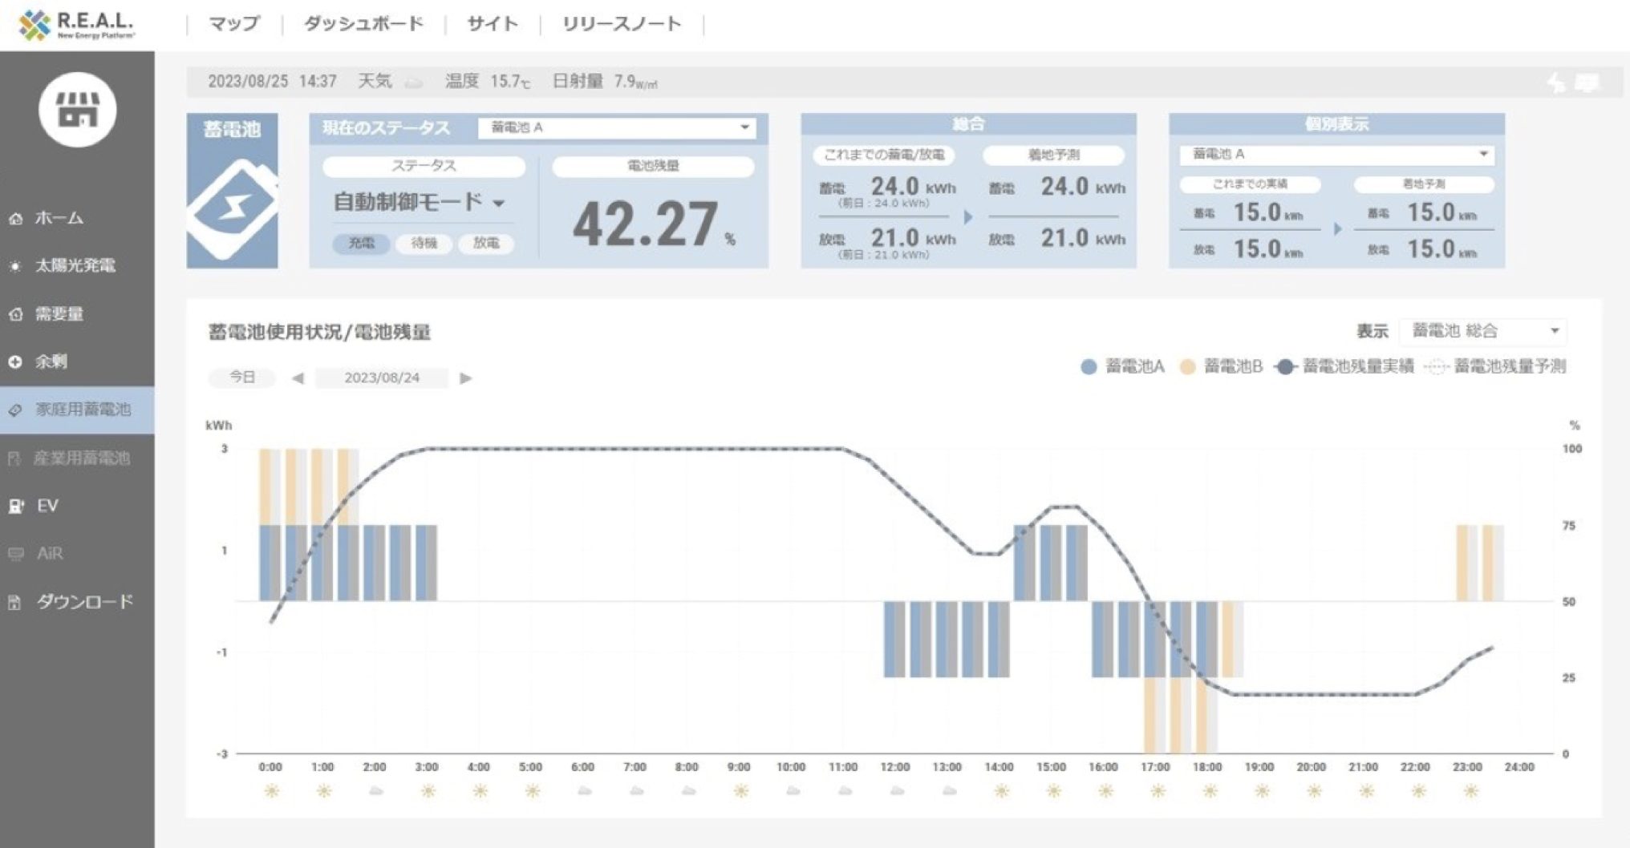The height and width of the screenshot is (848, 1630).
Task: Select the 待機 status pill
Action: click(424, 244)
